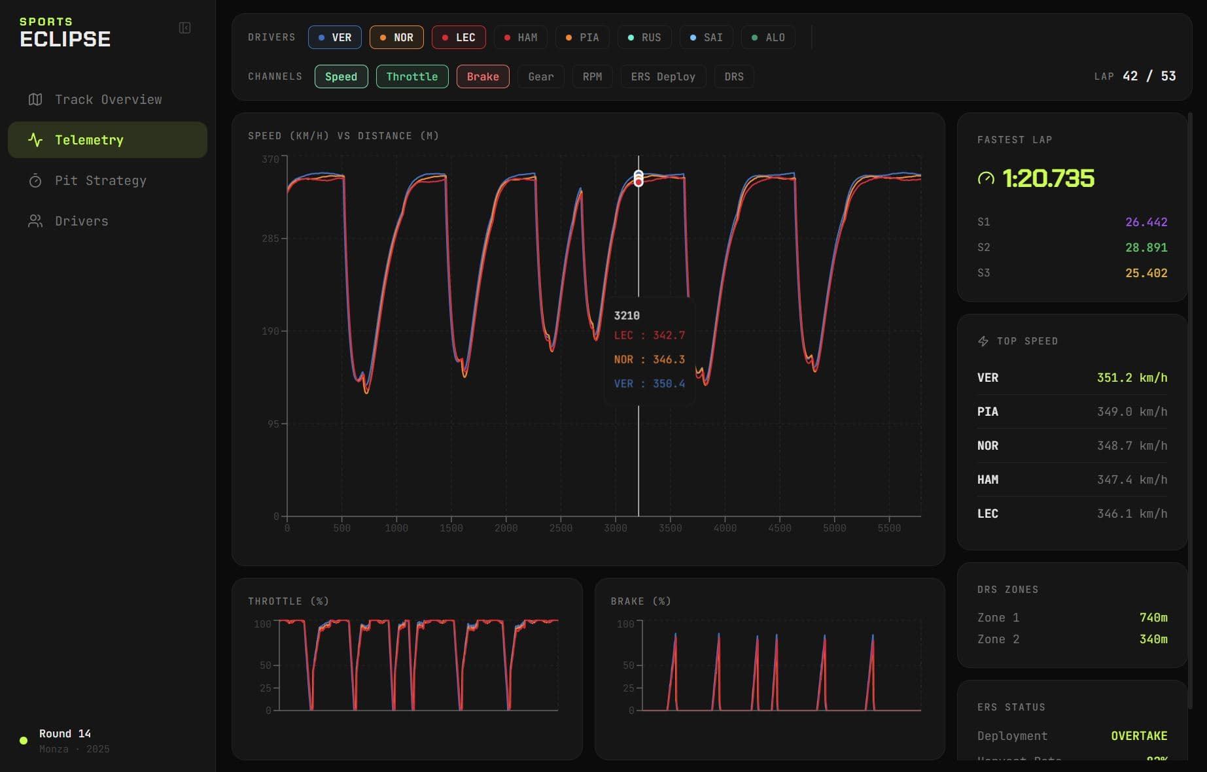Select the VER top speed row
The height and width of the screenshot is (772, 1207).
point(1072,378)
